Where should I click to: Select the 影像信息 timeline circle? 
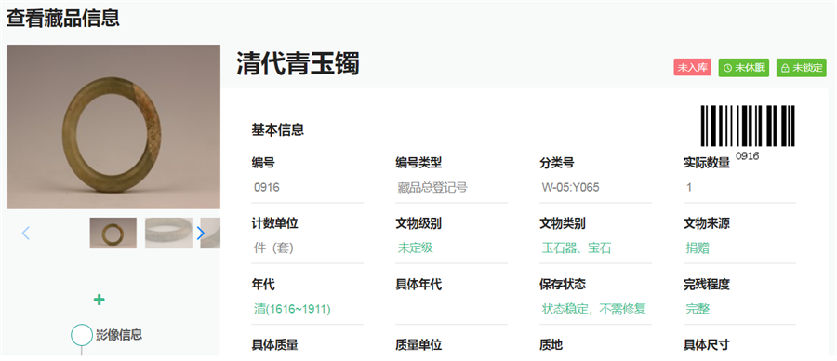pos(82,335)
